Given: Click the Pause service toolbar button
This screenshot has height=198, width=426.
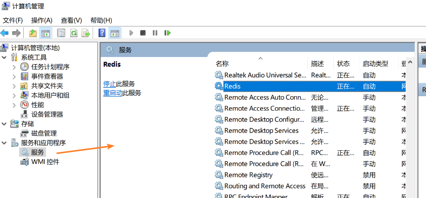Looking at the screenshot, I should 155,33.
